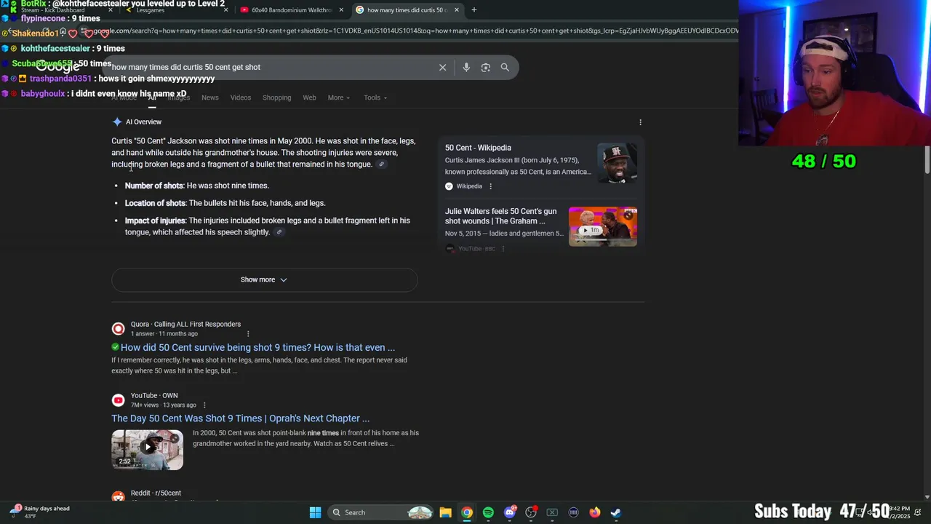The width and height of the screenshot is (931, 524).
Task: Click the Quora favicon on the first result
Action: [x=118, y=329]
